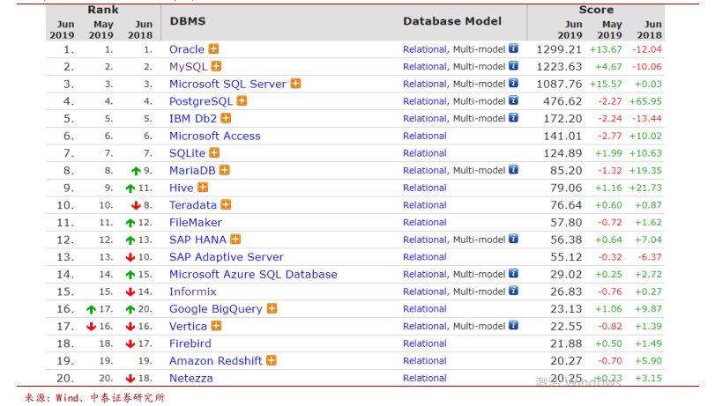715x406 pixels.
Task: Open the Google BigQuery link
Action: click(x=216, y=309)
